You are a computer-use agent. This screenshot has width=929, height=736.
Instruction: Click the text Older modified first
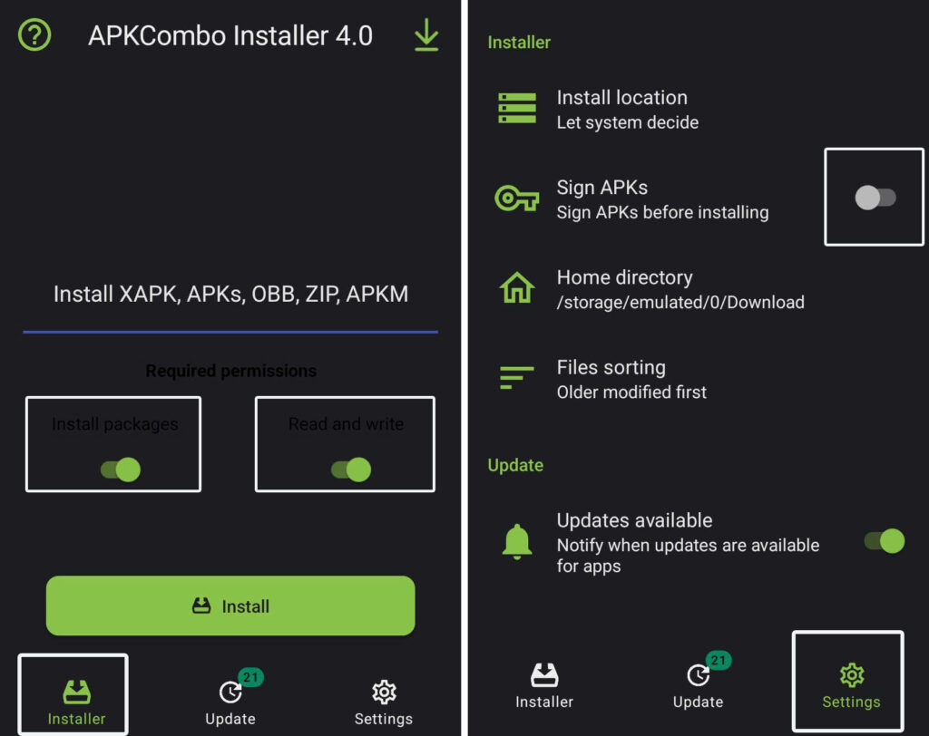[631, 392]
